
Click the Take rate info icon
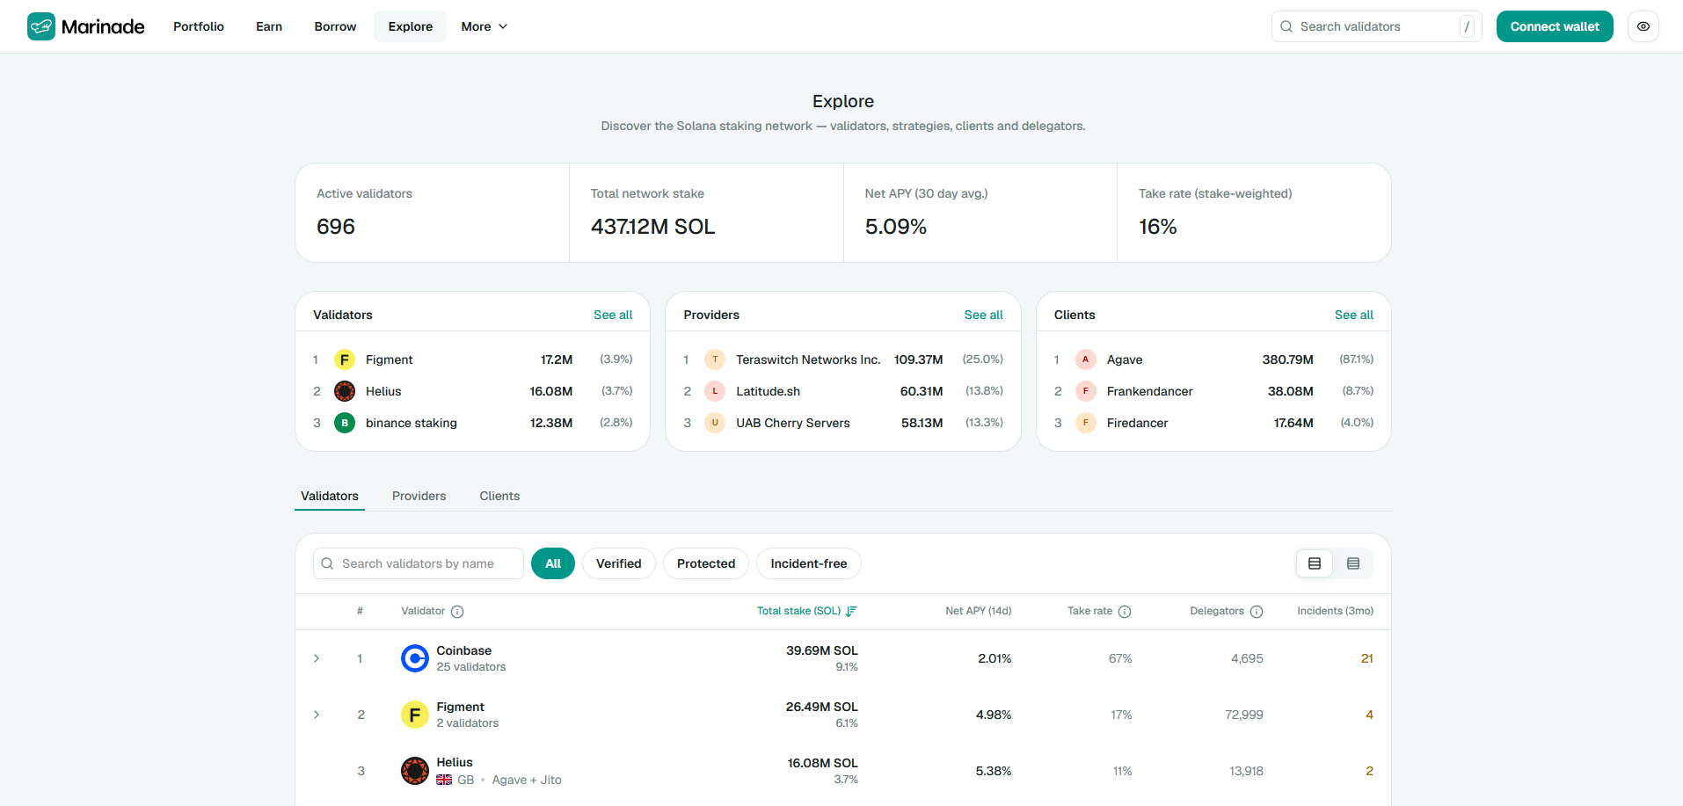click(x=1125, y=612)
